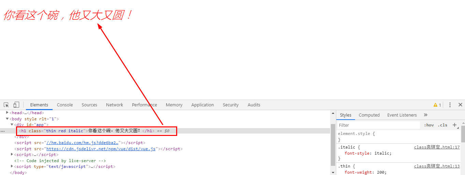Toggle the .cls class editor button
This screenshot has height=175, width=465.
pos(443,125)
